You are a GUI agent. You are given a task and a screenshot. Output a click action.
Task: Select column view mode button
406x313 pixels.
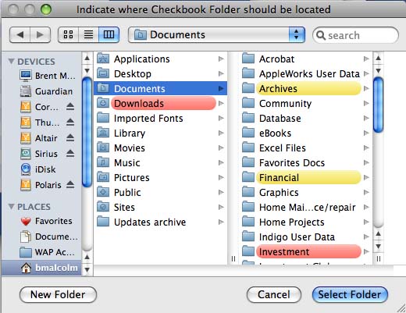click(x=109, y=34)
